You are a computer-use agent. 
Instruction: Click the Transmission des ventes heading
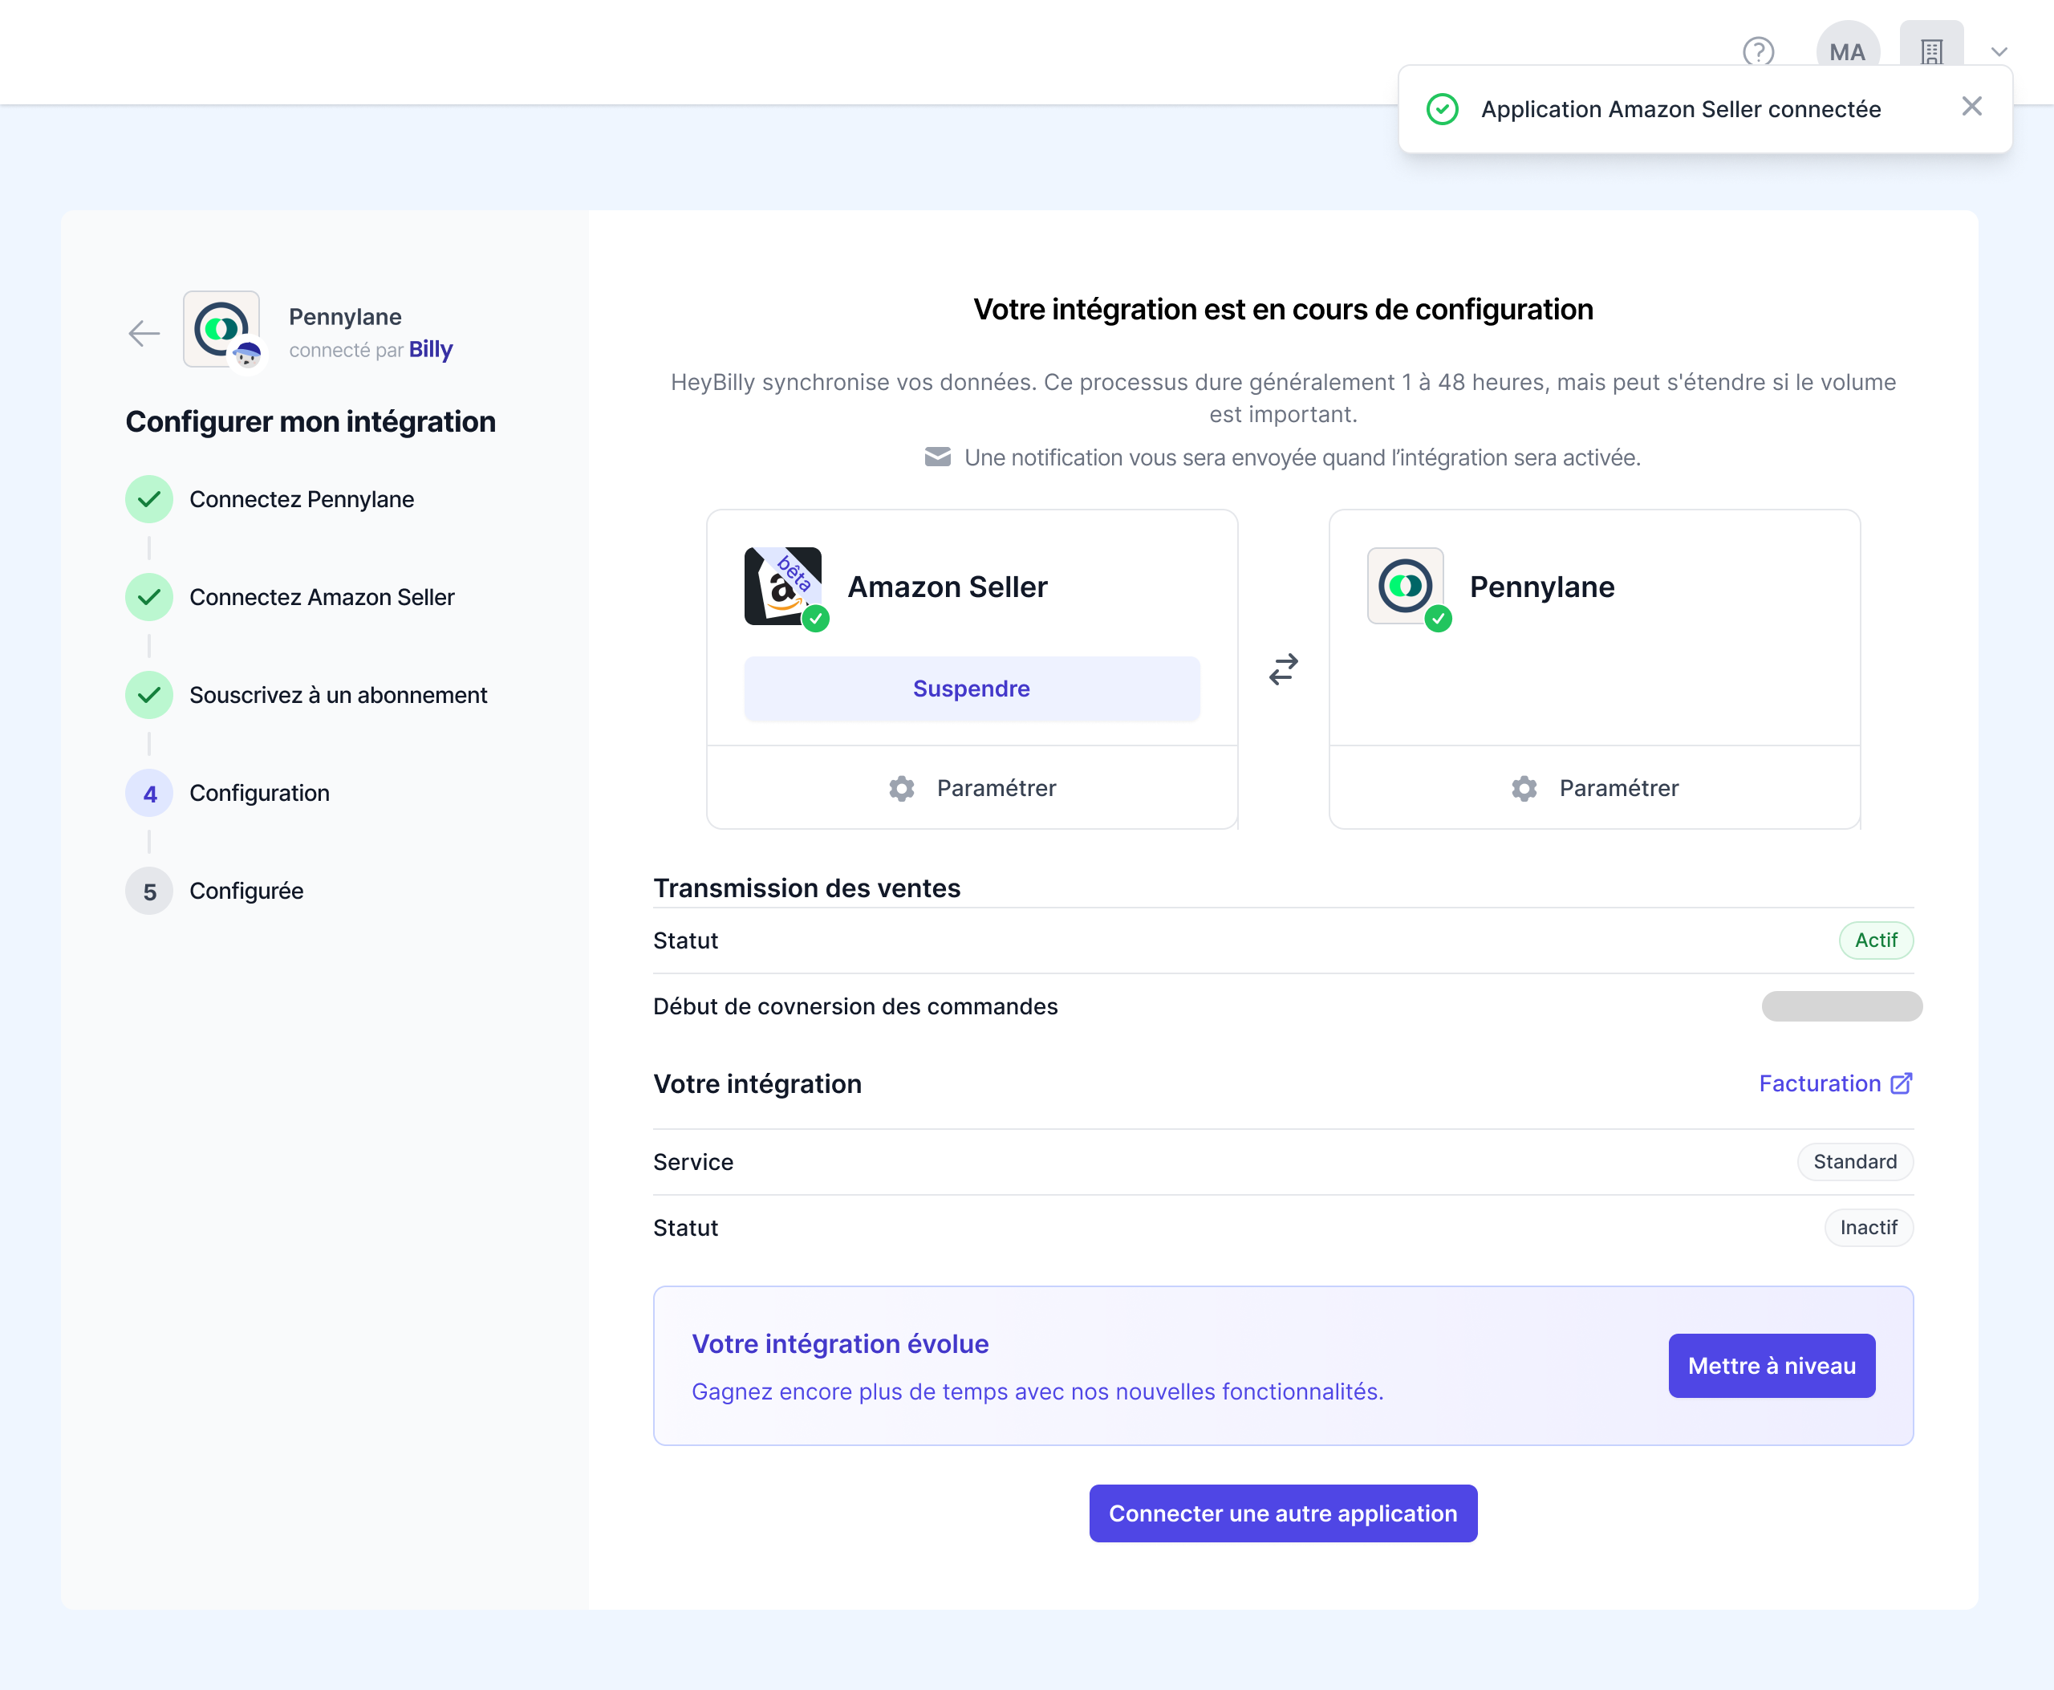coord(806,888)
